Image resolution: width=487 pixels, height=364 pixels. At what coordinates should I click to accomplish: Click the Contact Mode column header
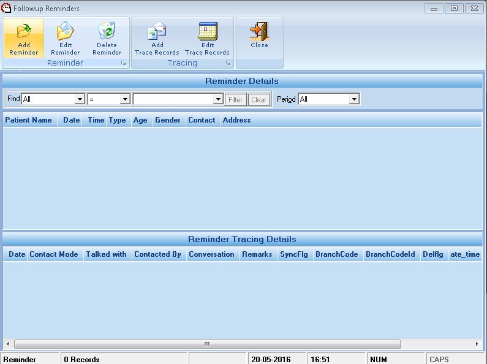click(54, 254)
